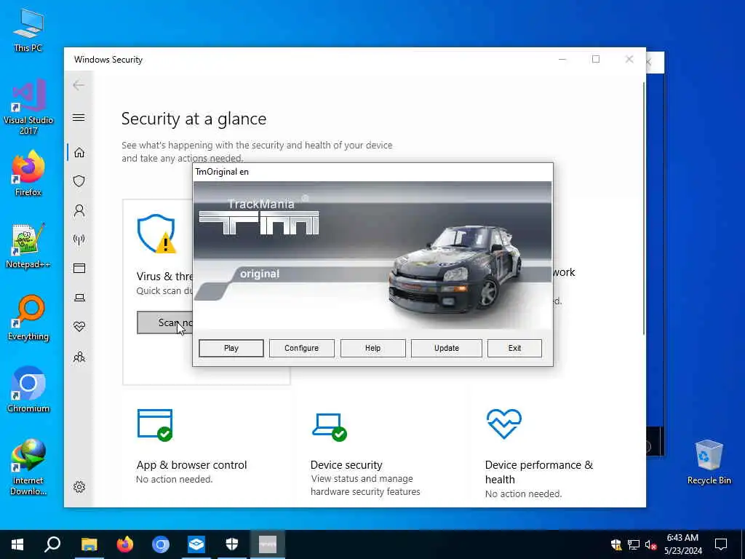Maximize the Windows Security window
The image size is (745, 559).
coord(596,60)
